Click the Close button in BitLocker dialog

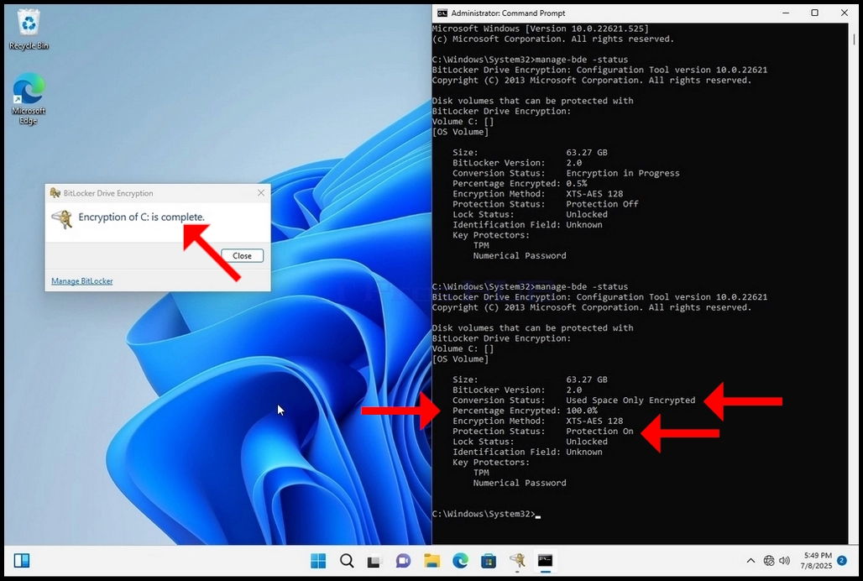242,256
